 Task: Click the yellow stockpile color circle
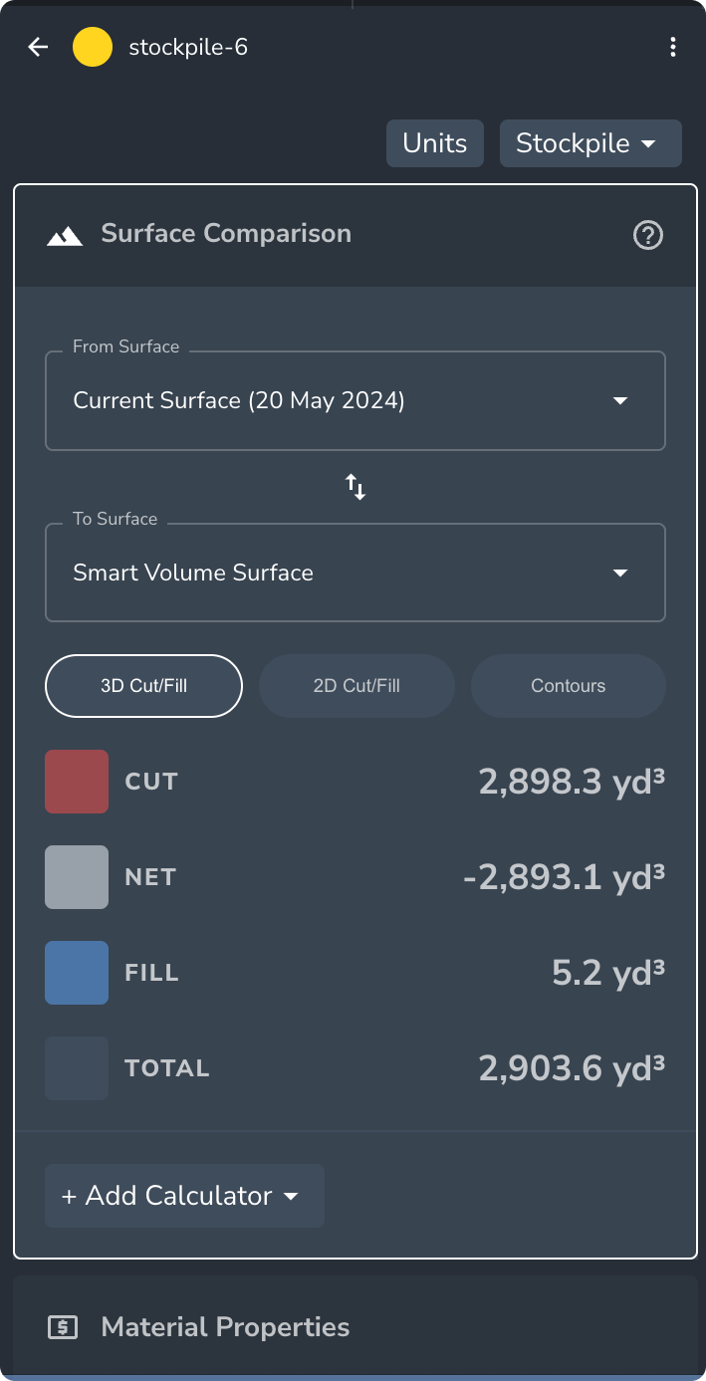point(93,47)
